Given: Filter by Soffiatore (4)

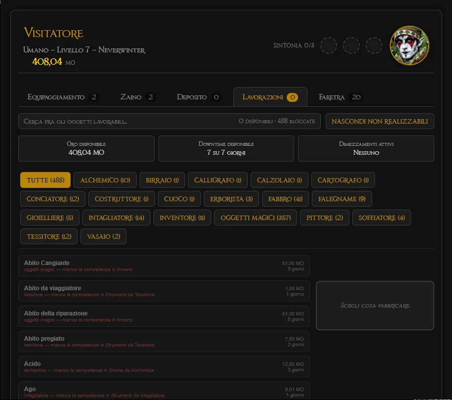Looking at the screenshot, I should 381,218.
